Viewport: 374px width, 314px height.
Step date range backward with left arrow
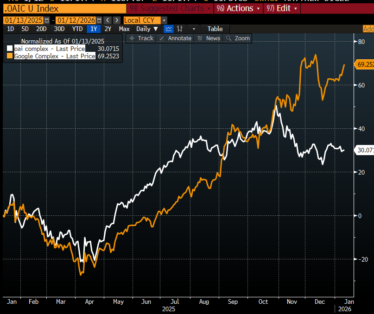(x=108, y=20)
